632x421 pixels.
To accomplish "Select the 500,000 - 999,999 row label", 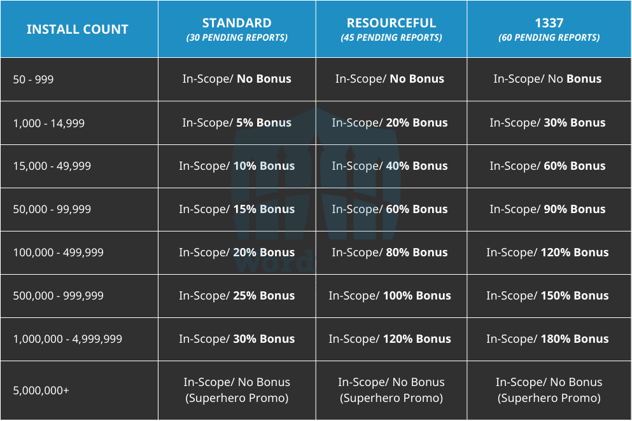I will pyautogui.click(x=59, y=296).
